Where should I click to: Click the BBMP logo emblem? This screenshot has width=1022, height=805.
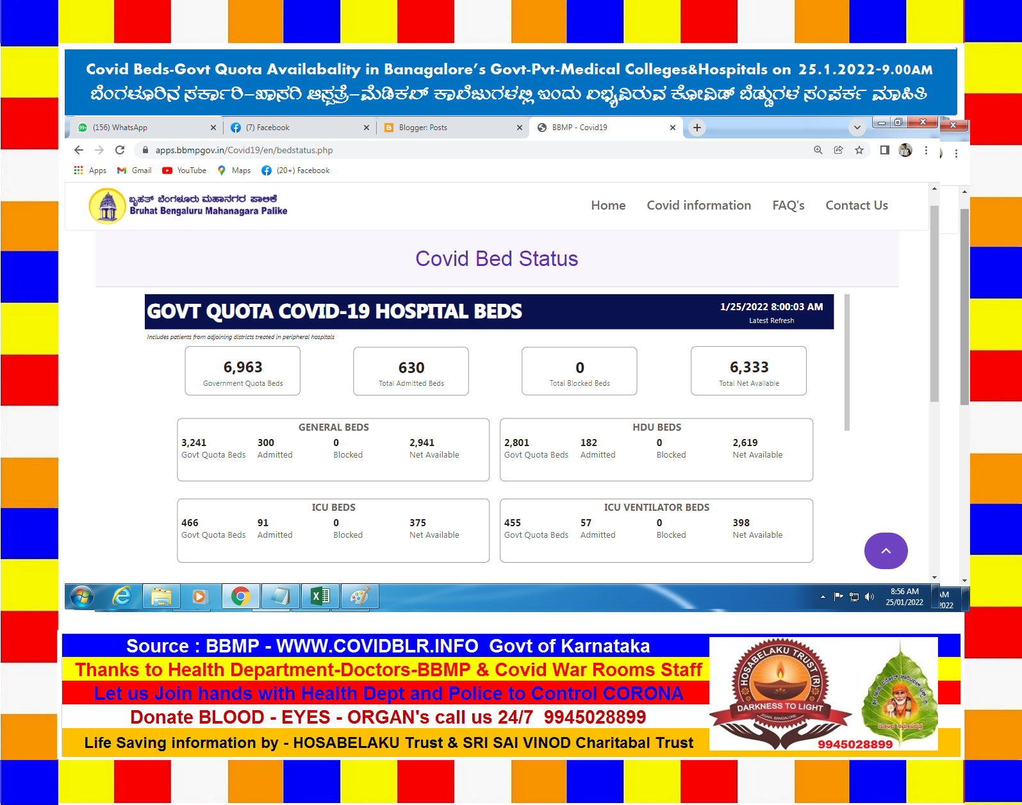[107, 206]
